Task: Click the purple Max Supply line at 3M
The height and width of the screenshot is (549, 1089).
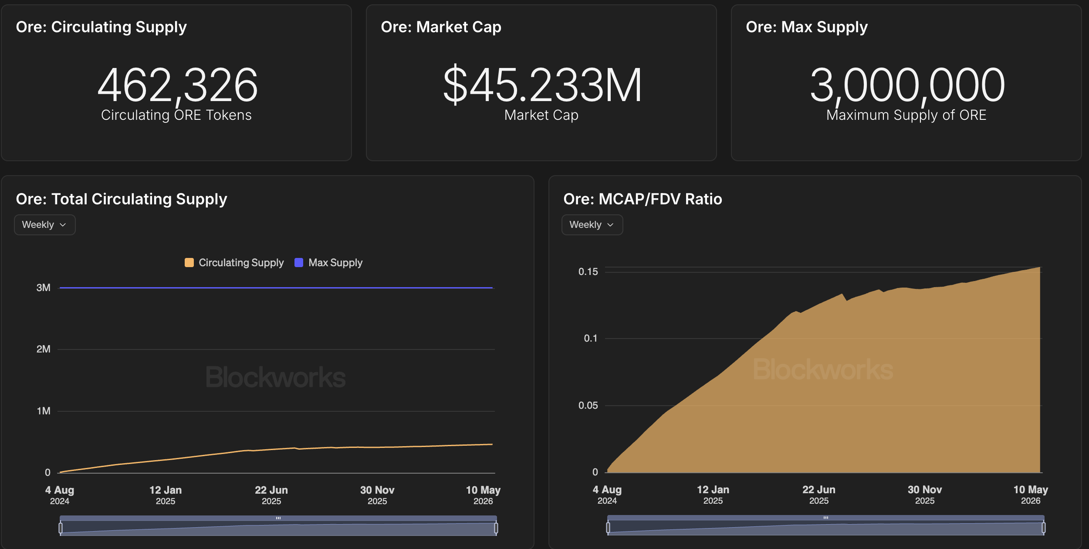Action: pos(276,288)
